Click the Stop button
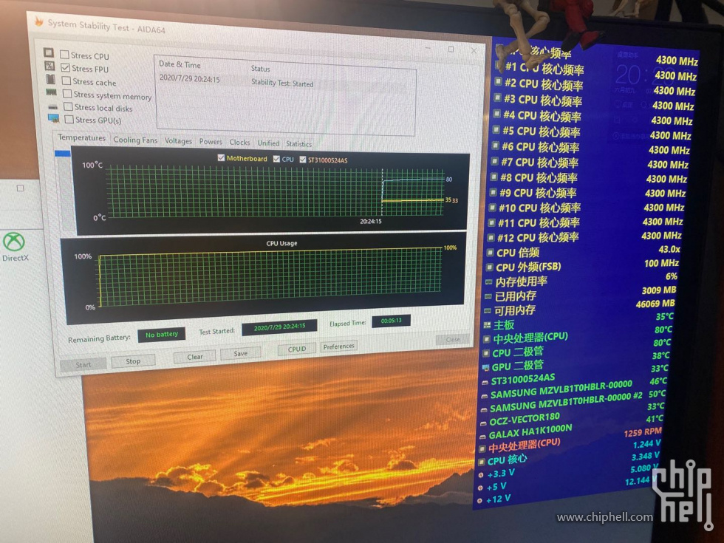Viewport: 724px width, 543px height. coord(133,361)
